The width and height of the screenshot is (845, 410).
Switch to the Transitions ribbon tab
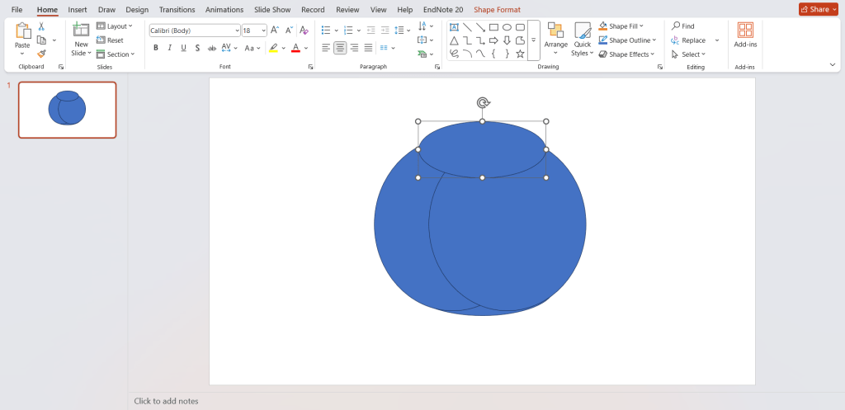(x=177, y=10)
